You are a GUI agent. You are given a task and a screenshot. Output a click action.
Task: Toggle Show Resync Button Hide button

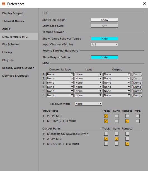pos(105,57)
